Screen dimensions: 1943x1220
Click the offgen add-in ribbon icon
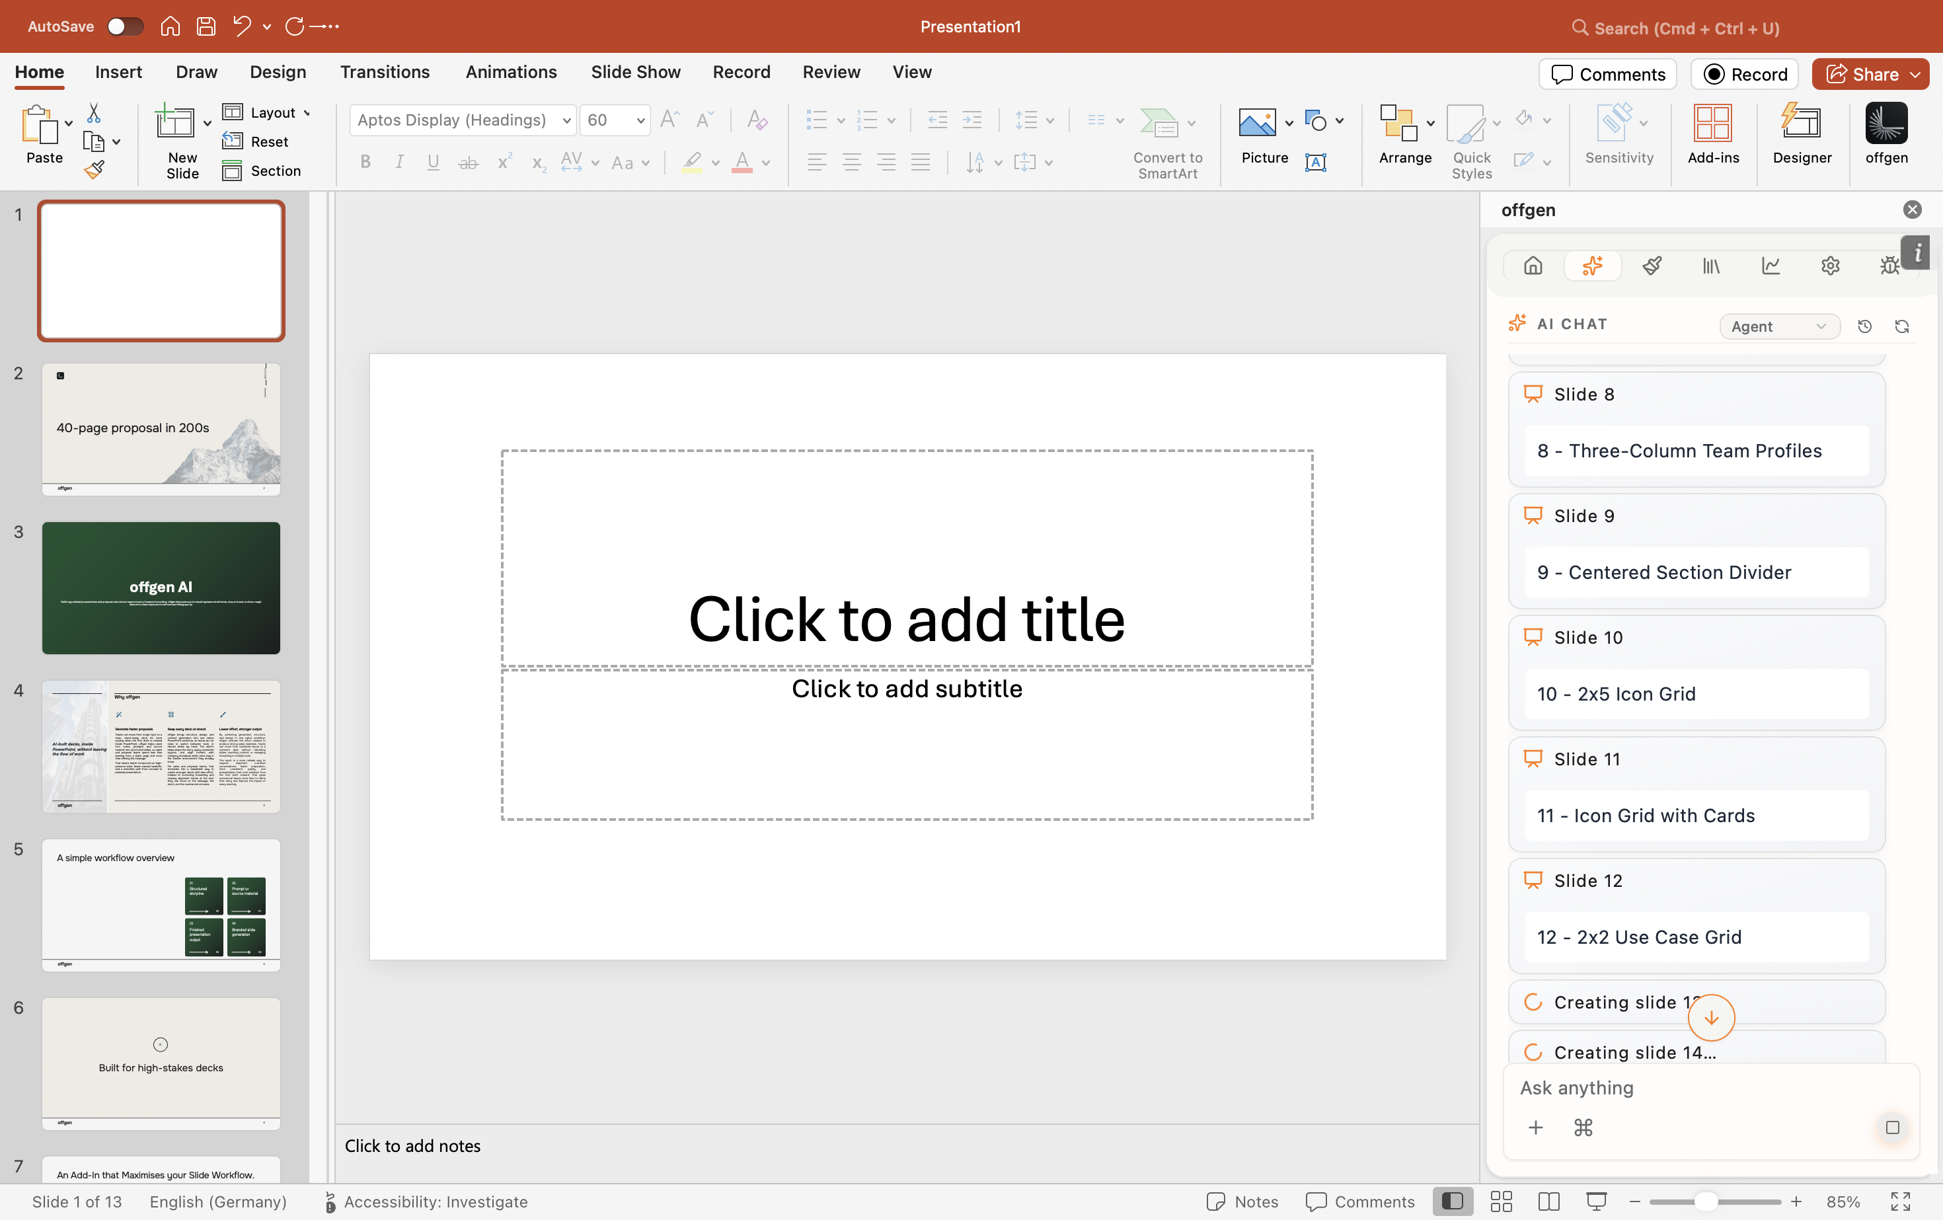tap(1886, 135)
